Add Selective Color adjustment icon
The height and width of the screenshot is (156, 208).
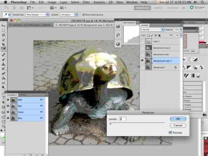(x=198, y=75)
